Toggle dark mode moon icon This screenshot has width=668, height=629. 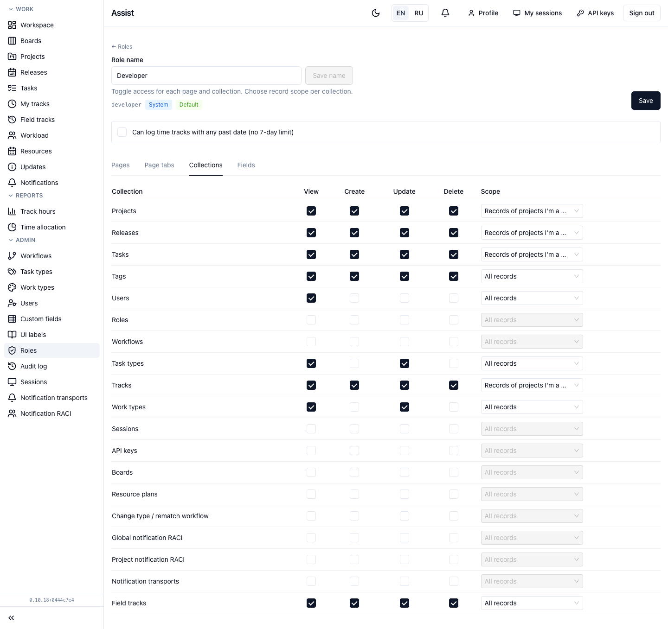point(376,13)
